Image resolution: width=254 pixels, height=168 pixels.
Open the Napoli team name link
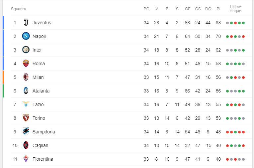tap(39, 36)
